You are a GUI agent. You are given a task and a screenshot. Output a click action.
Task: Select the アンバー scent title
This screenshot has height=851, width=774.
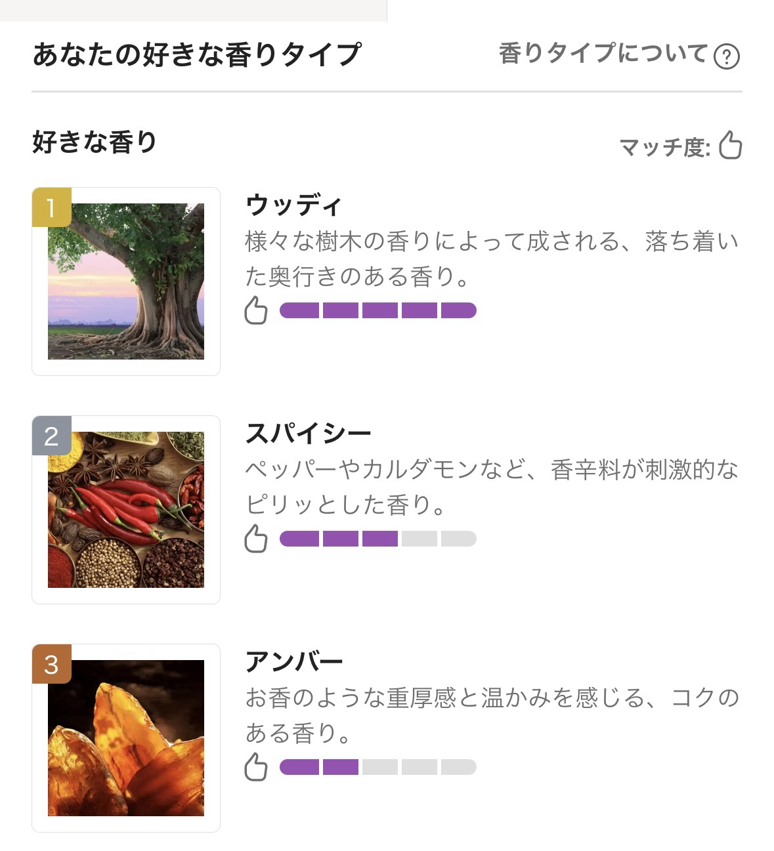(x=294, y=662)
